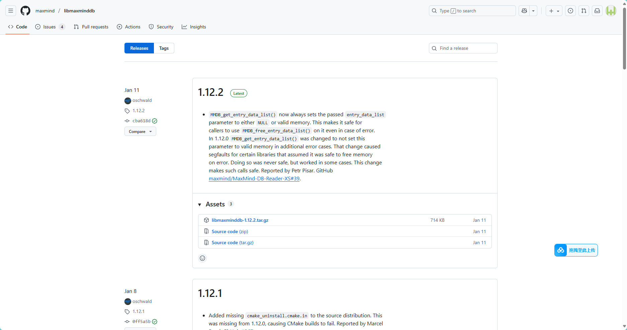627x330 pixels.
Task: Open the Actions repository tab
Action: 129,27
